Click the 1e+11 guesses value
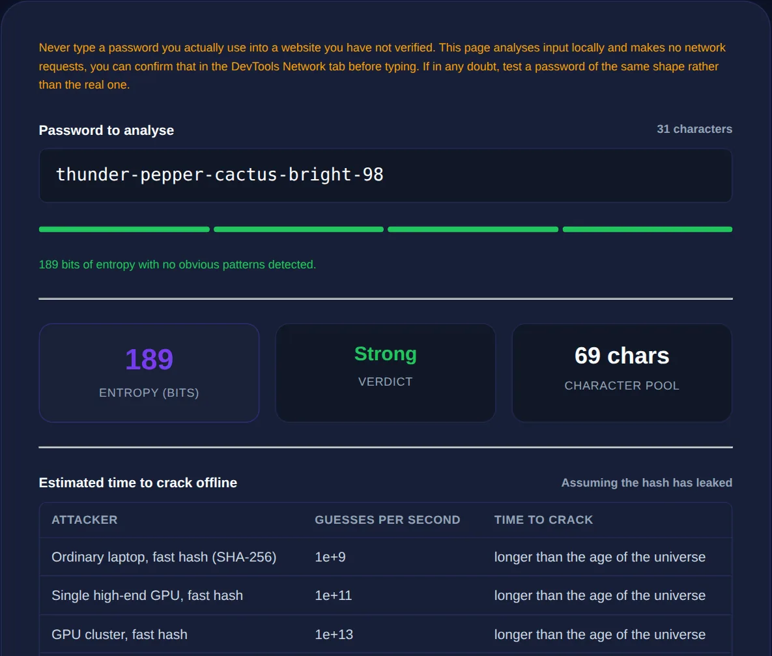The image size is (772, 656). [x=334, y=595]
